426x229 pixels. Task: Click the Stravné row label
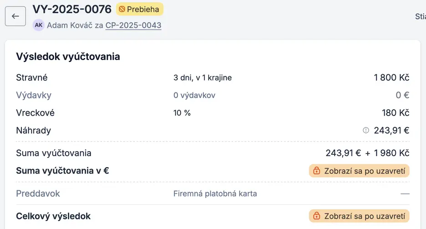click(x=32, y=78)
